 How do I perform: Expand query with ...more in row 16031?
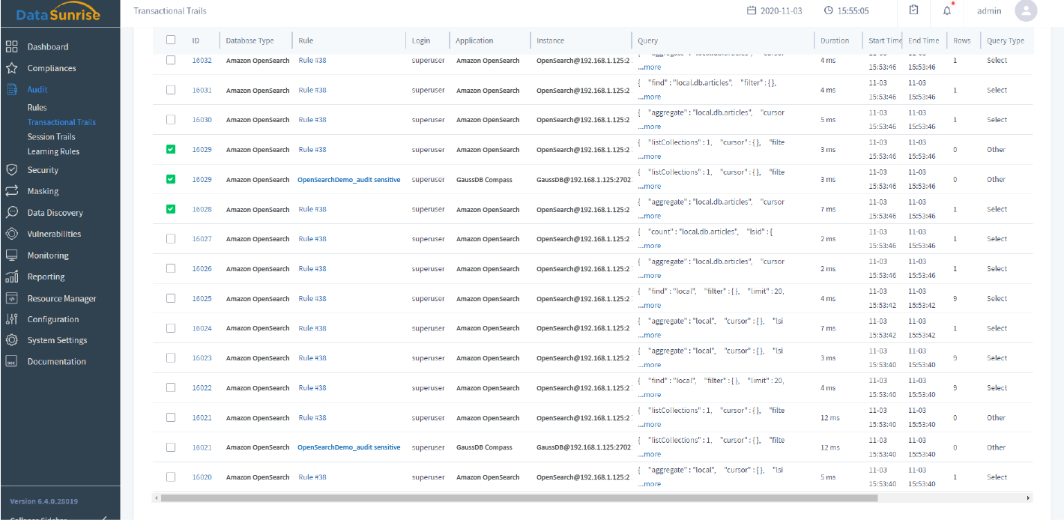(649, 97)
